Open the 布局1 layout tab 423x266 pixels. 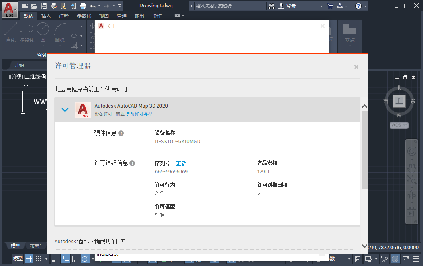(x=36, y=246)
